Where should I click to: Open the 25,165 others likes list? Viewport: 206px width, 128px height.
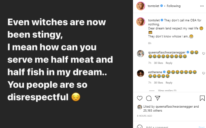coord(153,111)
